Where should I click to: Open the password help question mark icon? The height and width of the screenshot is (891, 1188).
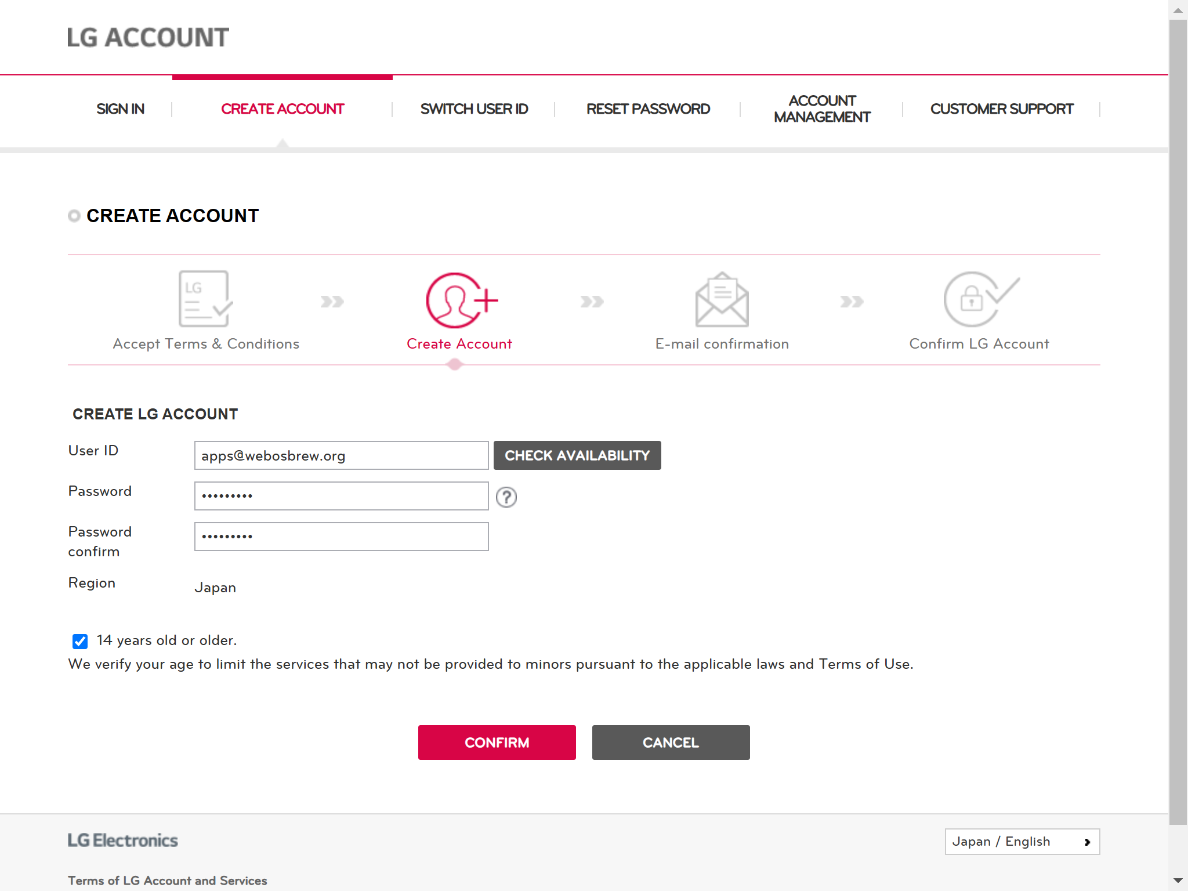click(506, 497)
